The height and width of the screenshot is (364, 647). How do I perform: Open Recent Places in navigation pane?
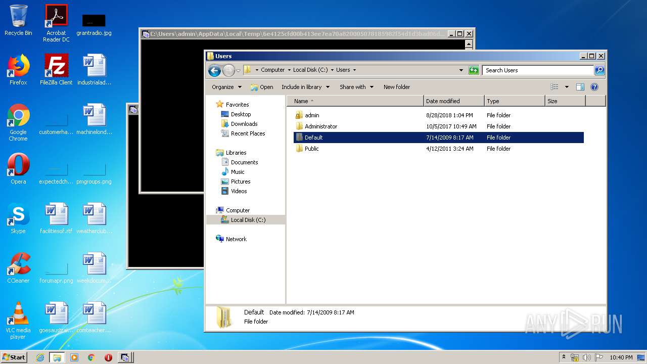(248, 133)
